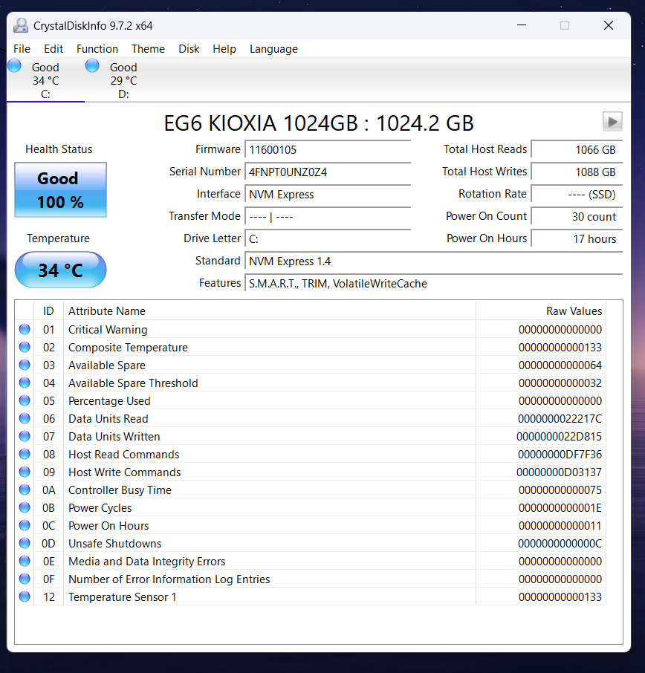Image resolution: width=645 pixels, height=673 pixels.
Task: Click the status dot beside Temperature Sensor 1
Action: (24, 596)
